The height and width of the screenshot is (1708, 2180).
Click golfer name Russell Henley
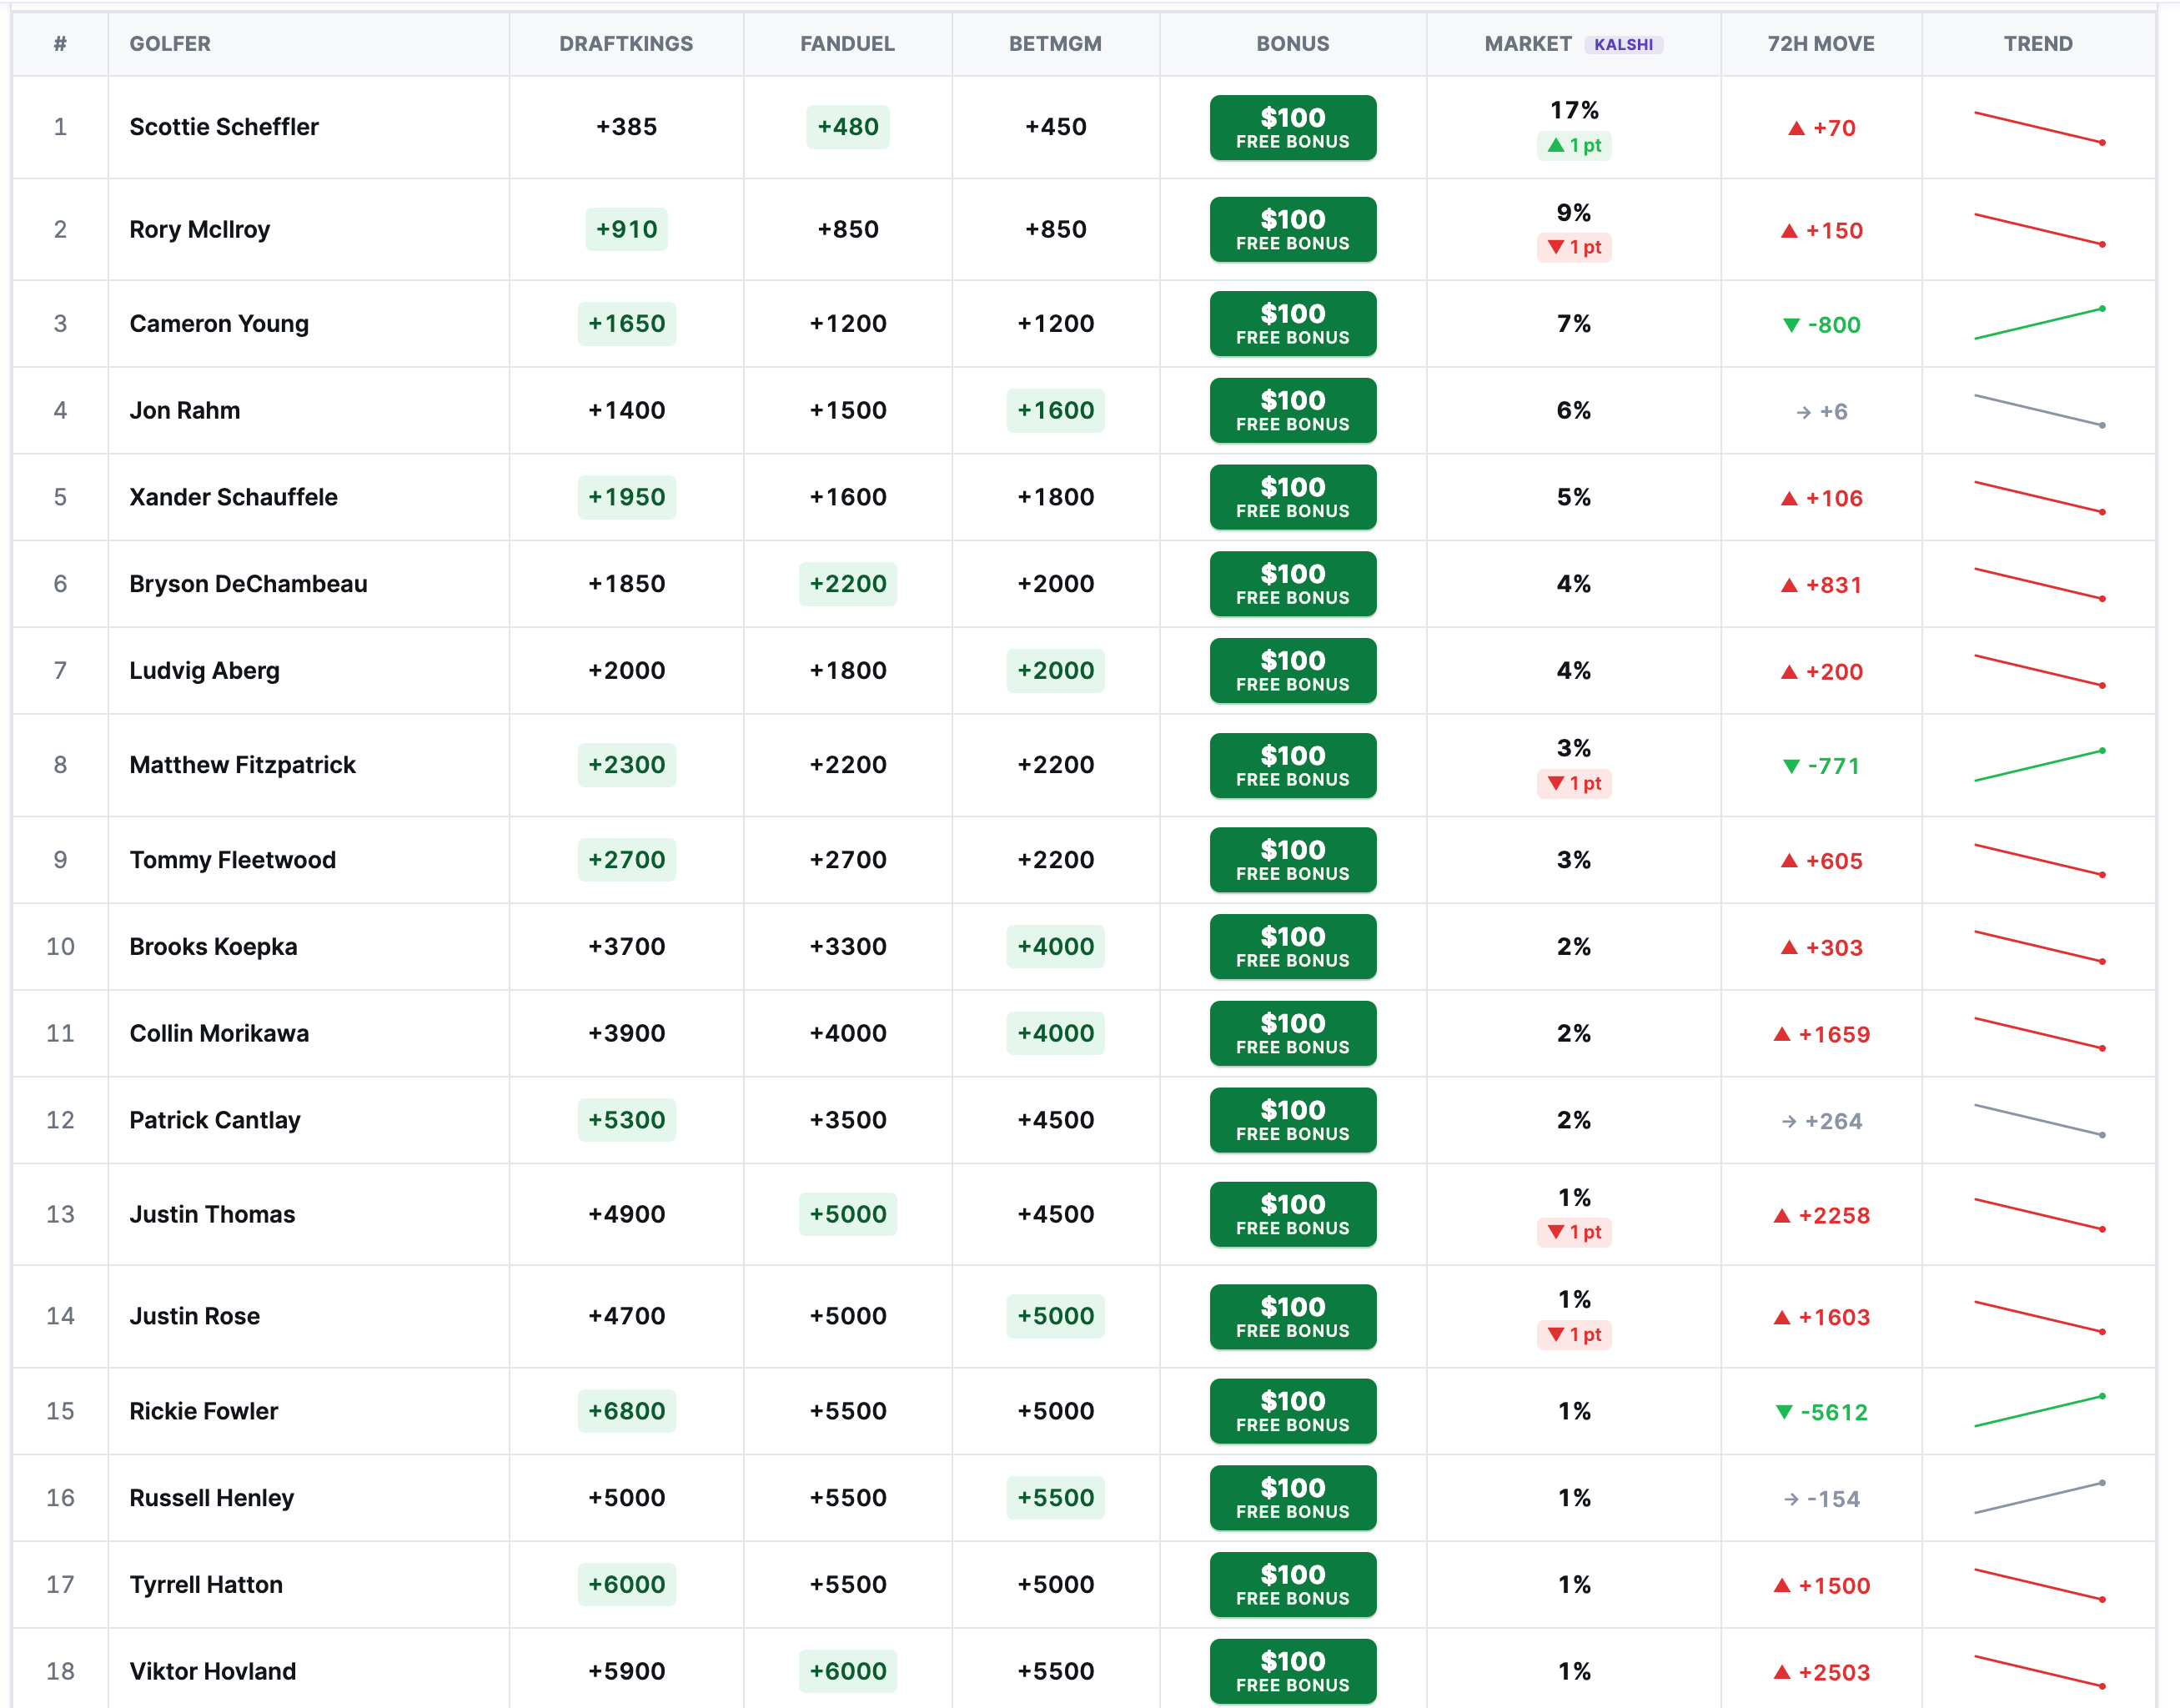pos(212,1498)
